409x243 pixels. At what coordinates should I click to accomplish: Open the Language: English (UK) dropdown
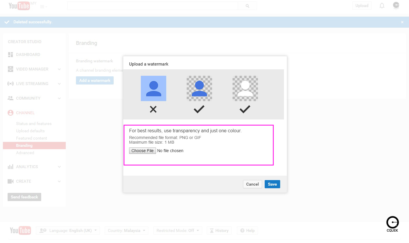68,230
